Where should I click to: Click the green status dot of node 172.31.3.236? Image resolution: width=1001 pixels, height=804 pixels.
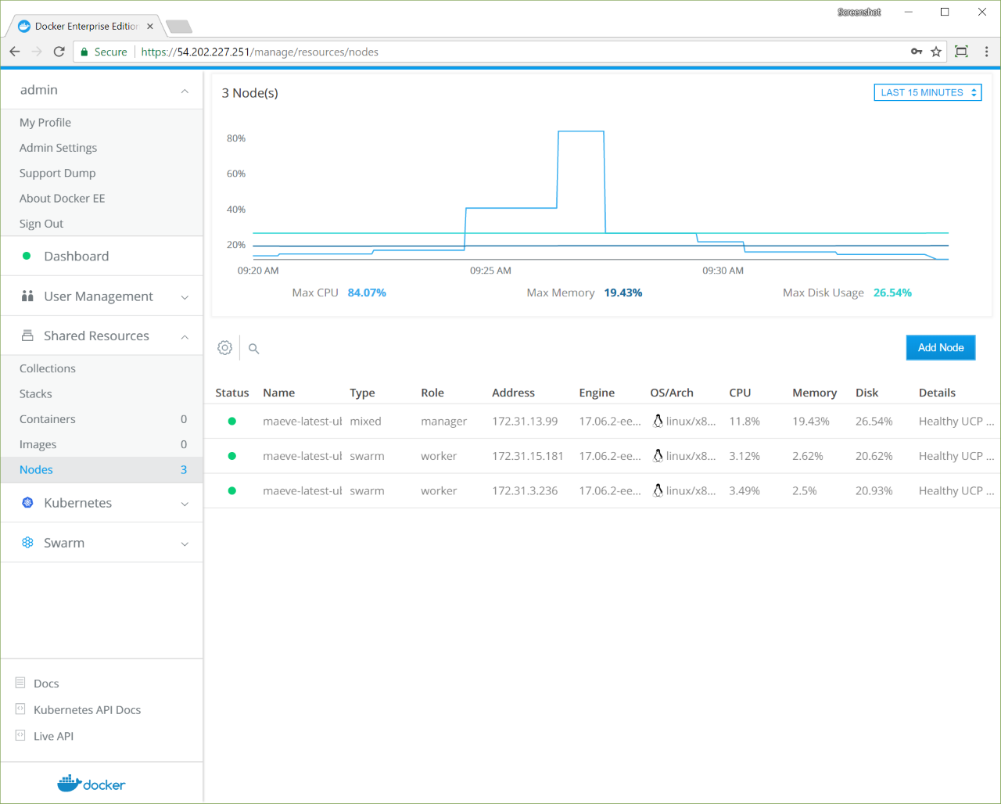click(231, 490)
